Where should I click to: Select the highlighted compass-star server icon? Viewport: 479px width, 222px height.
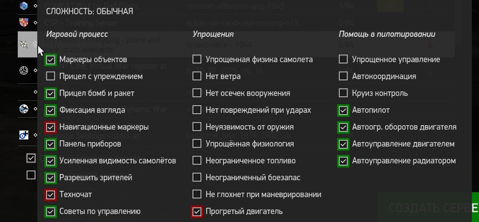[x=24, y=44]
